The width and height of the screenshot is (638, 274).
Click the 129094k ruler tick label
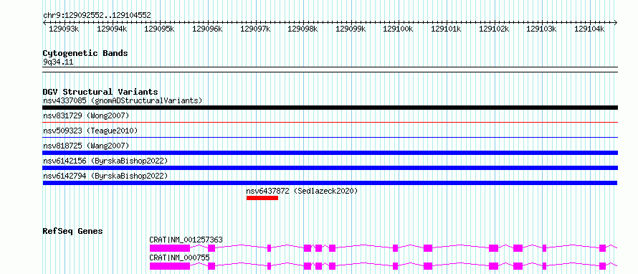tap(112, 29)
